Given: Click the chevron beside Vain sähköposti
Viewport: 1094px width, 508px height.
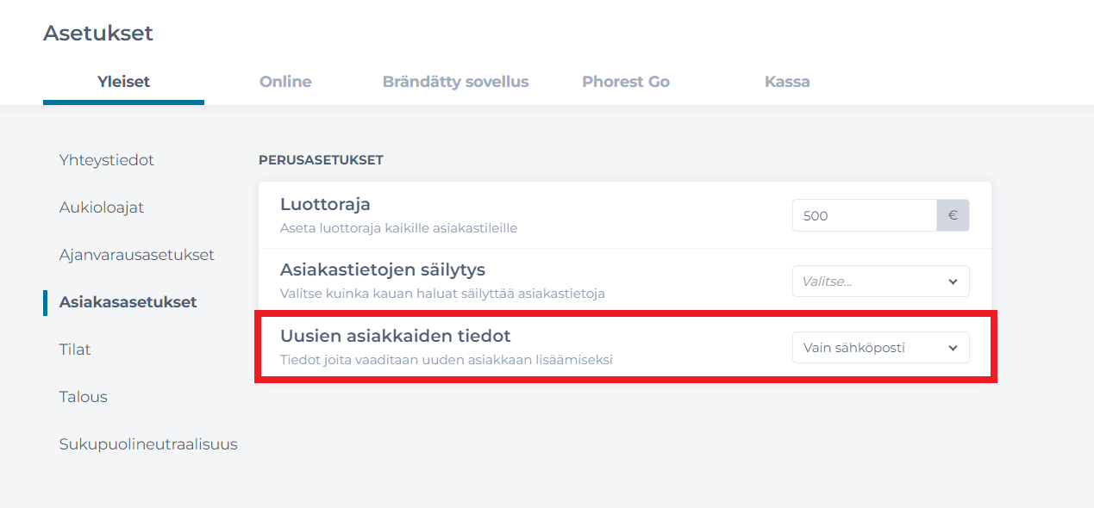Looking at the screenshot, I should [952, 347].
